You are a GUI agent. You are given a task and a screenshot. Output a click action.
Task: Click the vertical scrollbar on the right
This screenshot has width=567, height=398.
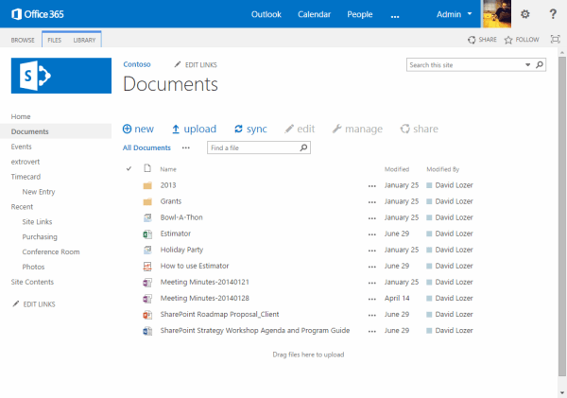click(562, 216)
